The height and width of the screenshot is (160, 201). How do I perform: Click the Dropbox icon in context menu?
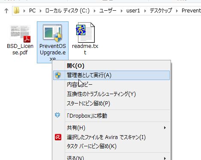(57, 115)
